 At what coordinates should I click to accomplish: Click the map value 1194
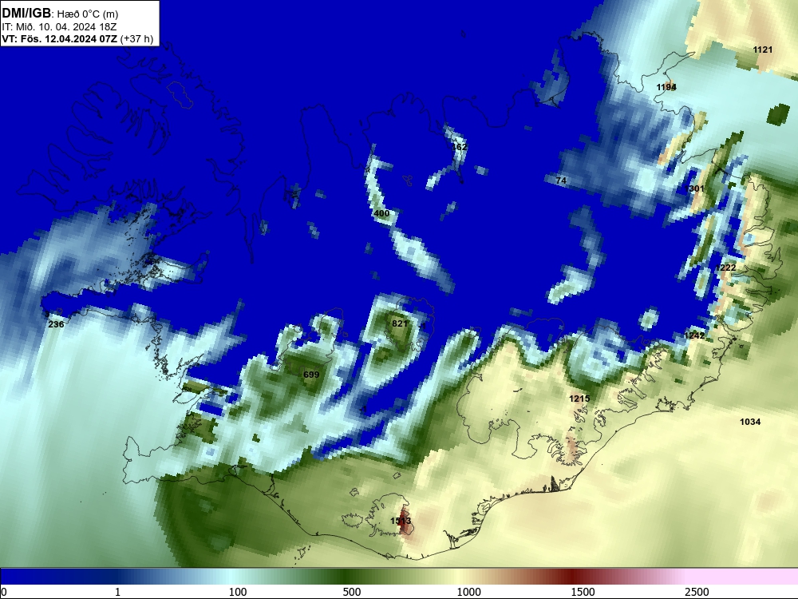click(x=666, y=87)
